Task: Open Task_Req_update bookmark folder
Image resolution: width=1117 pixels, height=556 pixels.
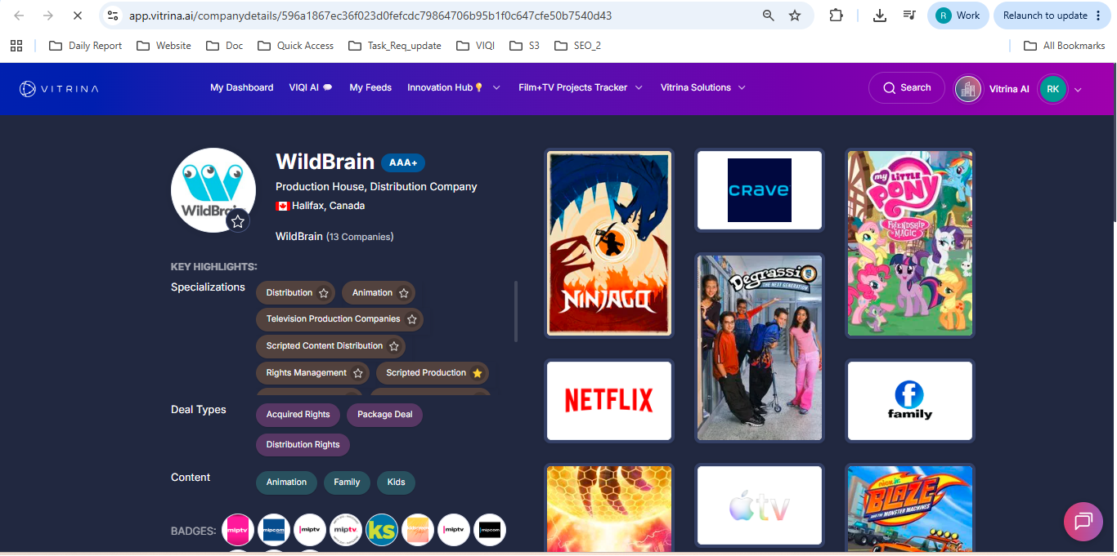Action: [x=395, y=46]
